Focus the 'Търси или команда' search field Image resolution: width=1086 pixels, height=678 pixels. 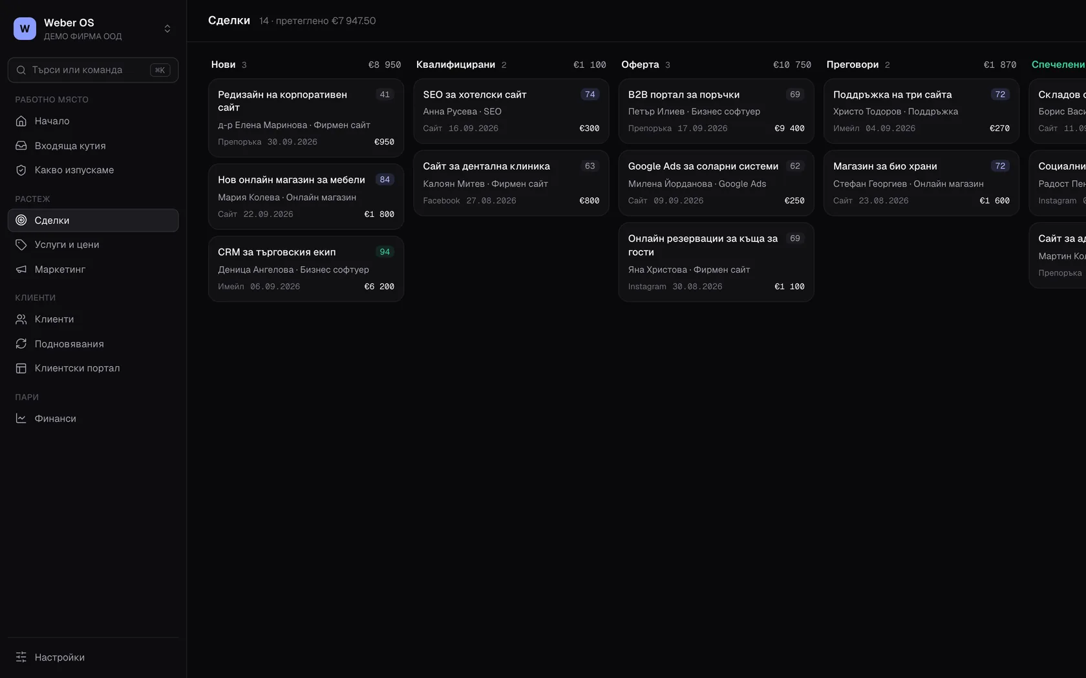click(x=93, y=70)
